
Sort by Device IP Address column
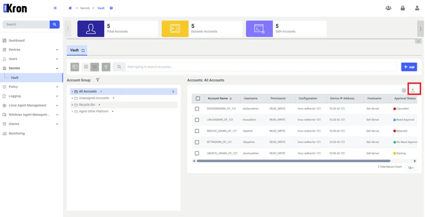tap(342, 98)
